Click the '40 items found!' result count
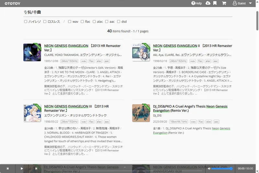 (x=128, y=31)
